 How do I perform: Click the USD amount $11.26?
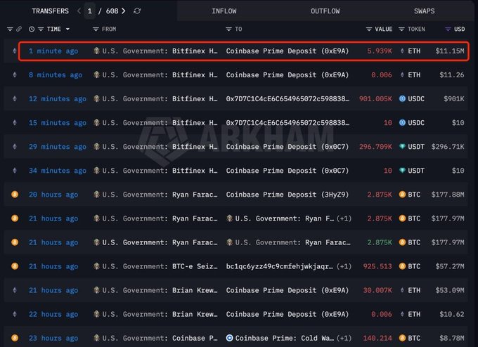452,75
